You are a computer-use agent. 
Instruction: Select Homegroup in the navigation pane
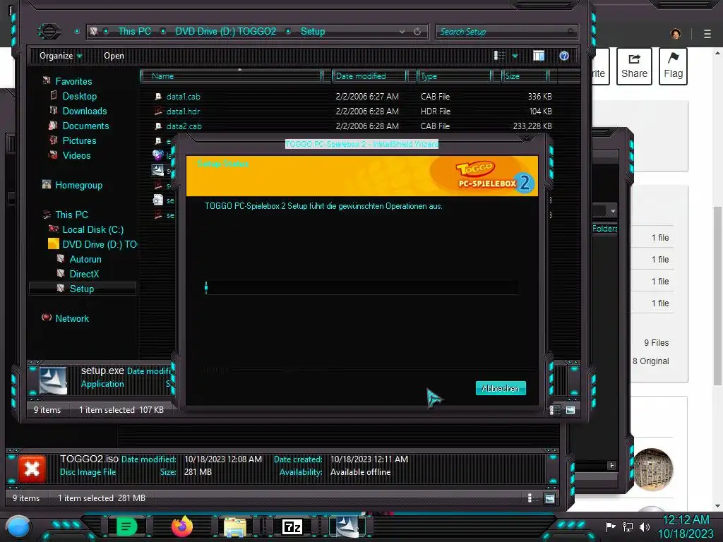click(x=78, y=185)
